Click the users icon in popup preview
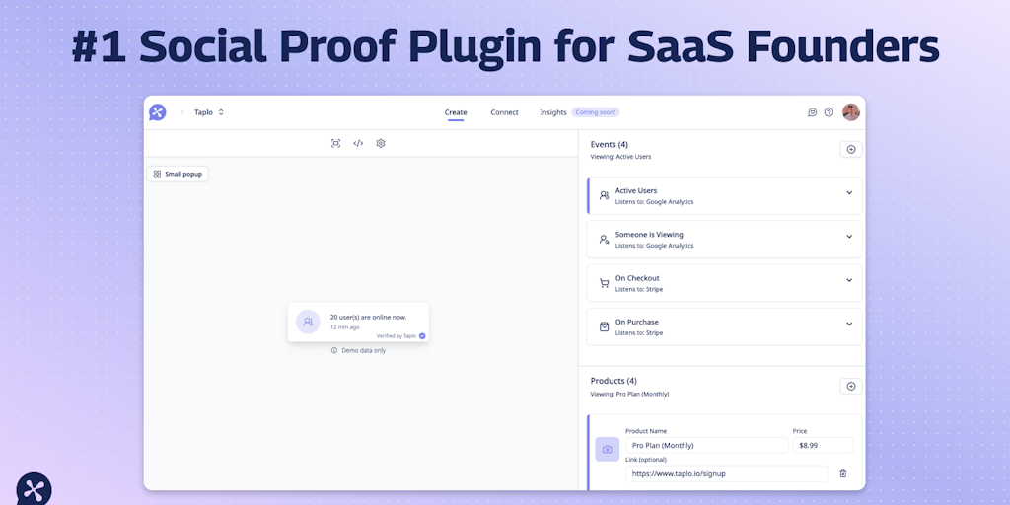This screenshot has width=1010, height=505. click(308, 322)
